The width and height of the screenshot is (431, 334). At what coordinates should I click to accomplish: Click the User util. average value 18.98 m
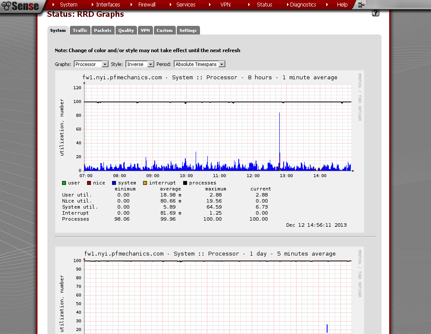[171, 195]
